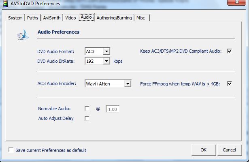The image size is (249, 162).
Task: Enable the Auto Adjust Delay checkbox
Action: tap(87, 118)
